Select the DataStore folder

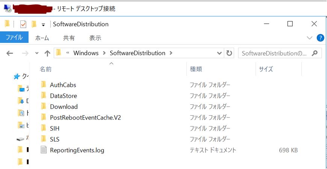pyautogui.click(x=63, y=96)
